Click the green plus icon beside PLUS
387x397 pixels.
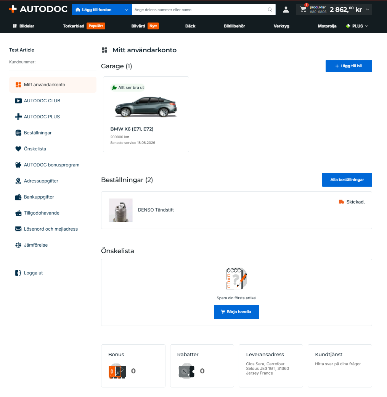pos(348,26)
